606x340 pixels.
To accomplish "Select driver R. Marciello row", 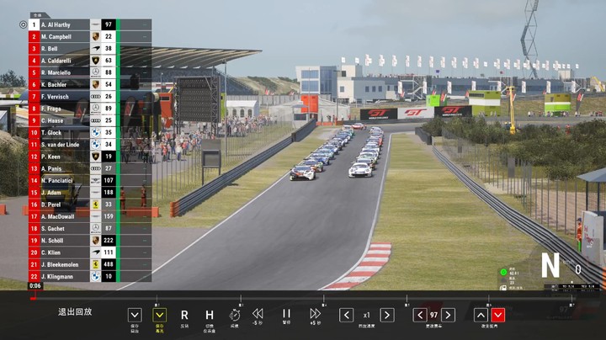I will (x=90, y=72).
